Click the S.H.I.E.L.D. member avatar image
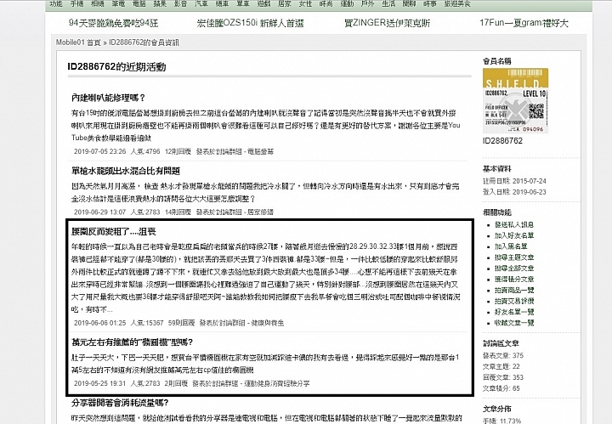 click(x=516, y=101)
